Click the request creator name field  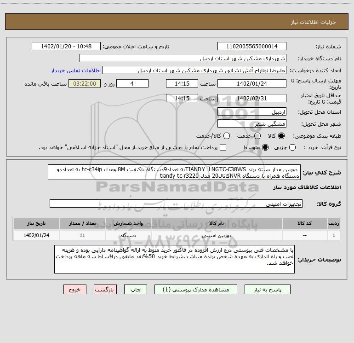pos(194,70)
